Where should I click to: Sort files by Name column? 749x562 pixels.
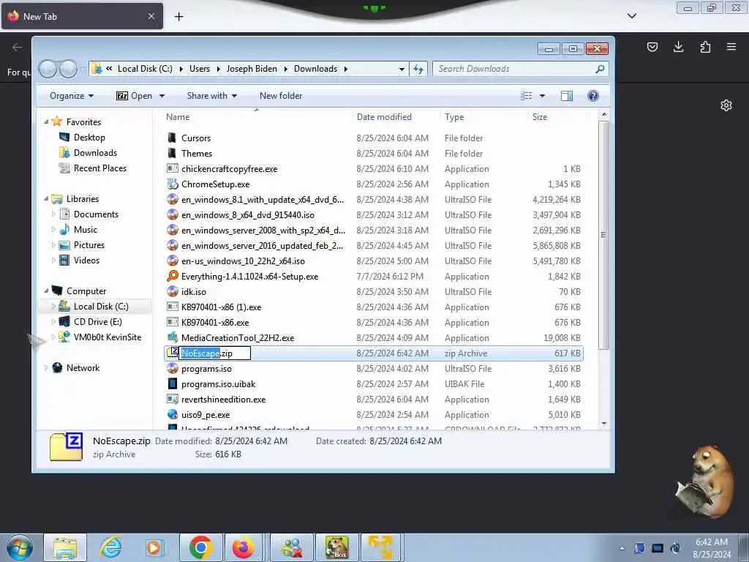(178, 117)
